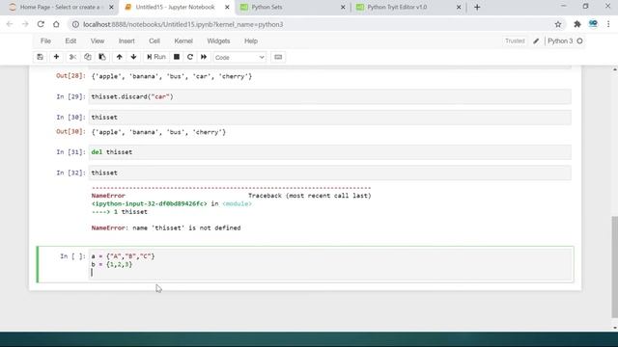618x347 pixels.
Task: Go forward in browser history
Action: pos(25,24)
